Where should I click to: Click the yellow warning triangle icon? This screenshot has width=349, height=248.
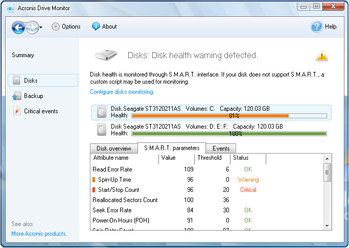click(x=321, y=56)
